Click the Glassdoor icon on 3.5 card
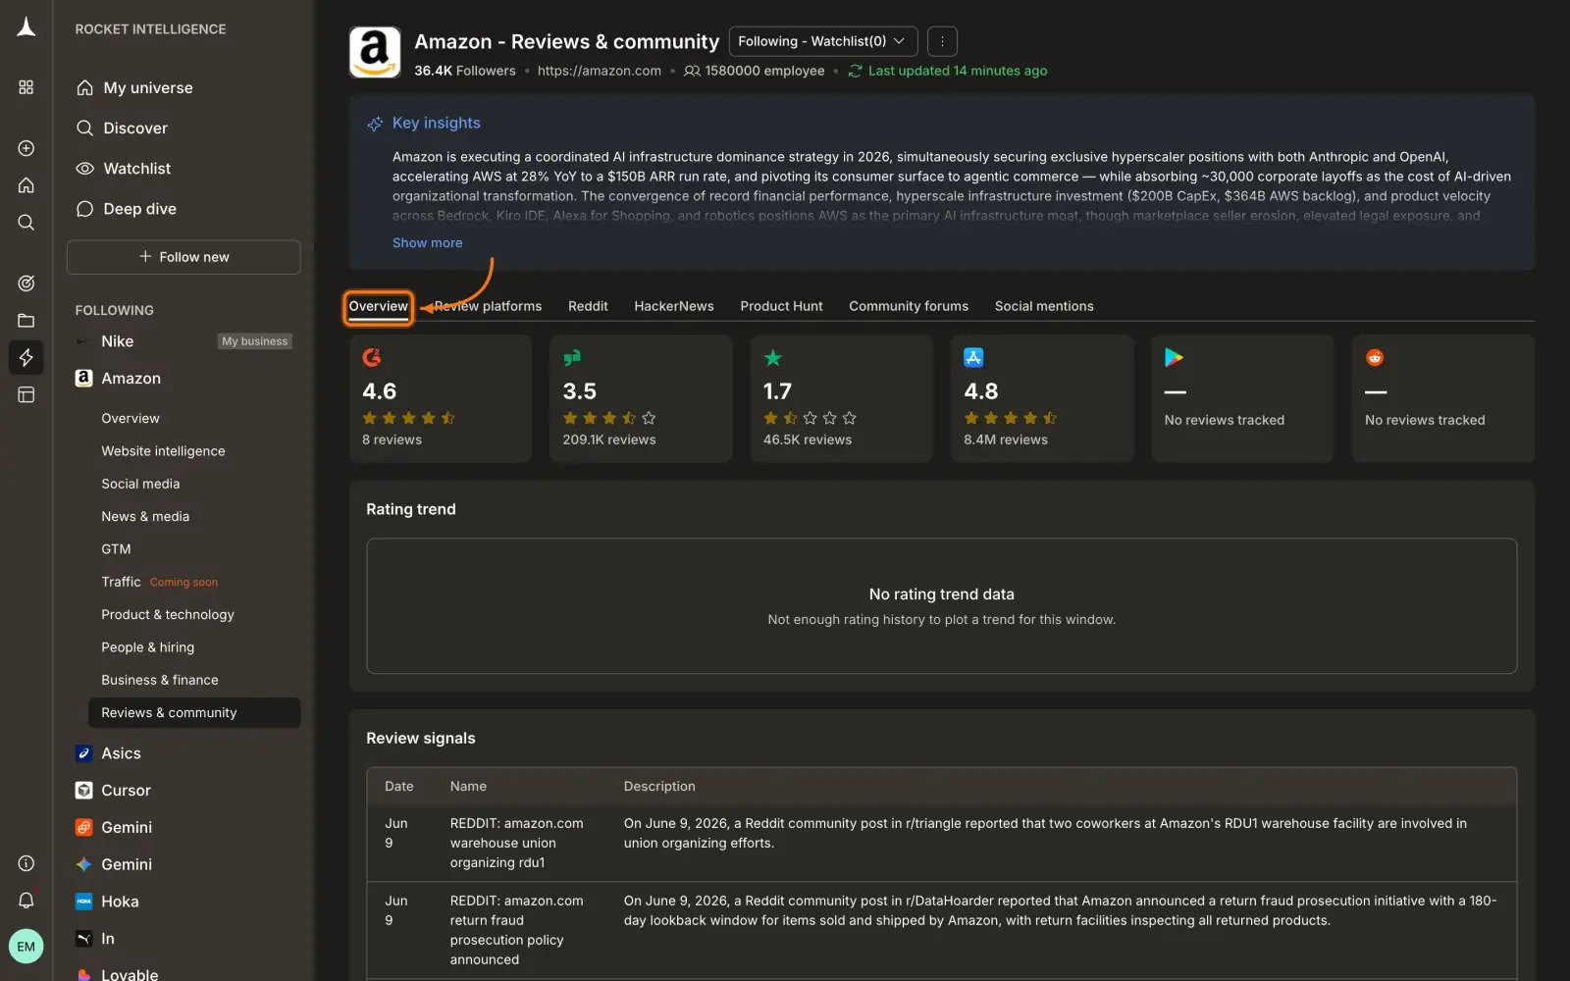This screenshot has width=1570, height=981. click(x=572, y=358)
